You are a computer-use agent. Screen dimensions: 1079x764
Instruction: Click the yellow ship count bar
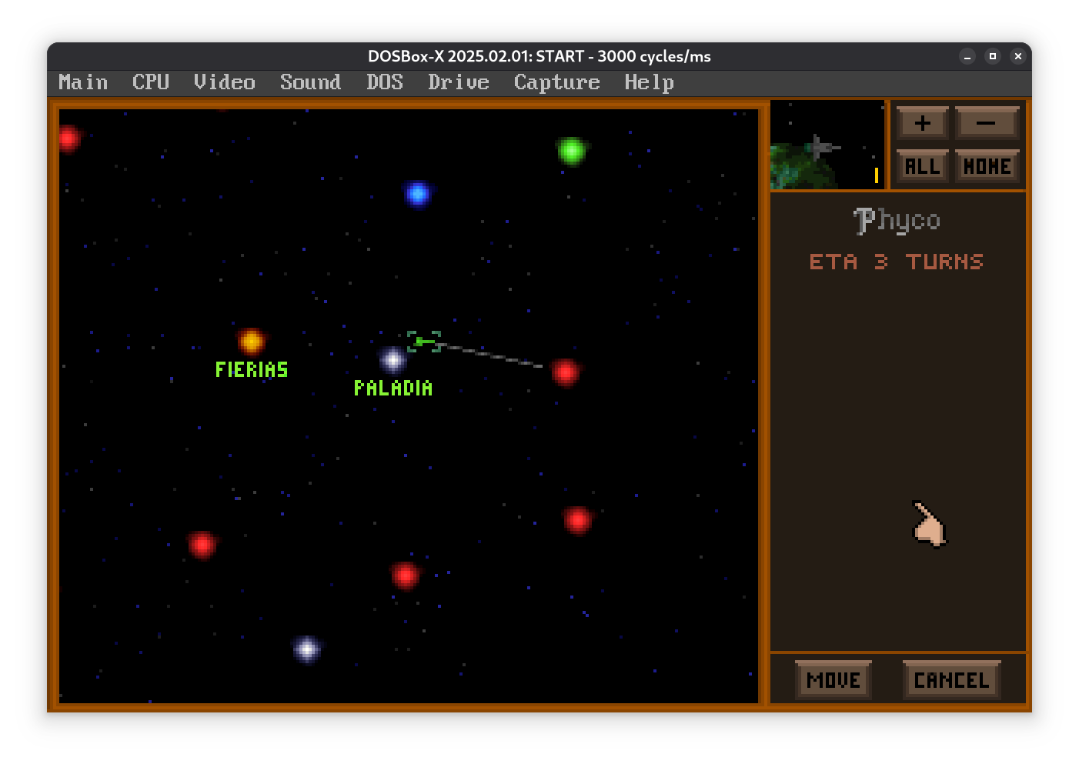click(x=876, y=175)
